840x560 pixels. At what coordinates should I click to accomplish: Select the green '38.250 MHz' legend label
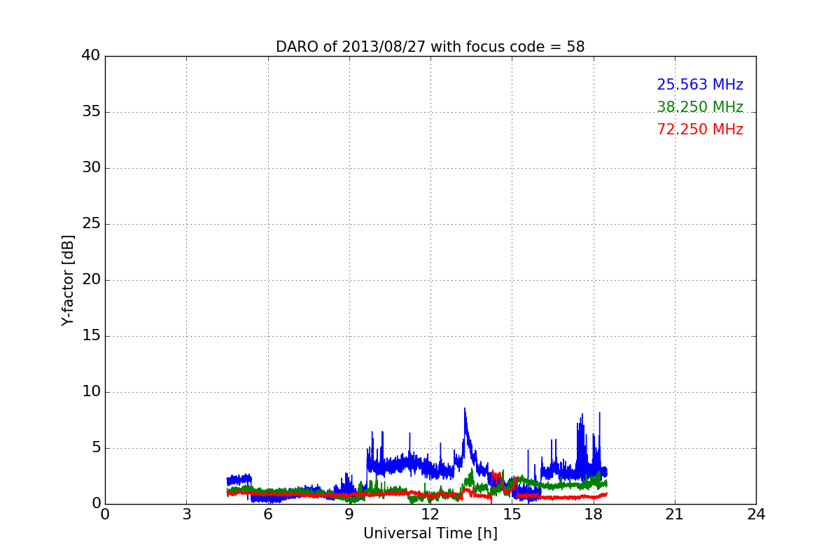(700, 107)
